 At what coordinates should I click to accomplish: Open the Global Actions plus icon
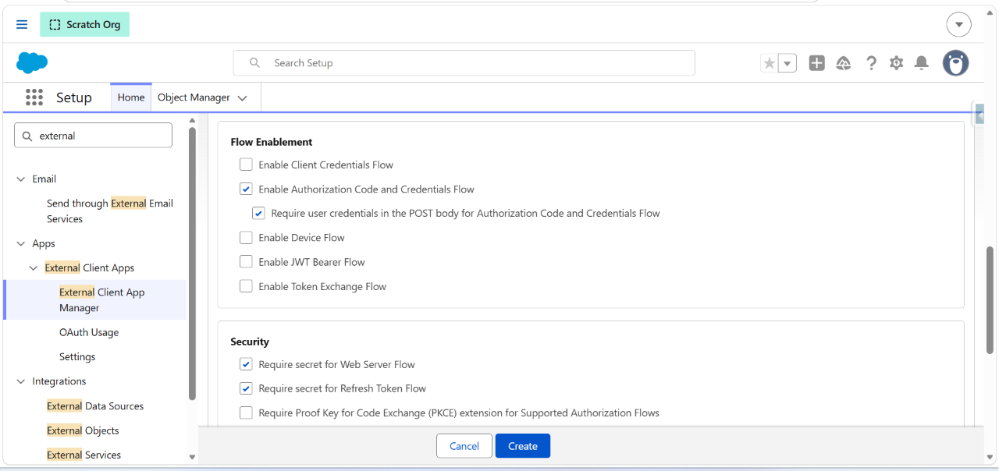816,63
